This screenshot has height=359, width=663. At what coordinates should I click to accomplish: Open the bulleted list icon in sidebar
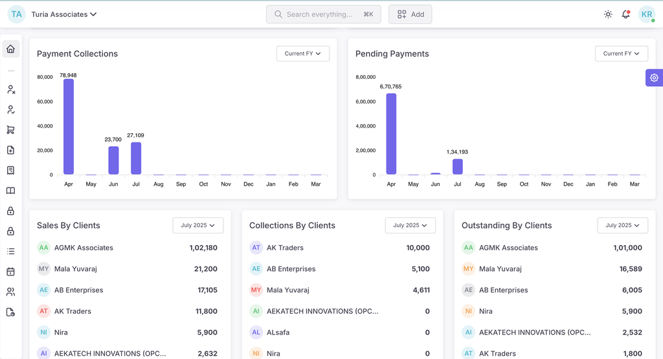click(x=11, y=251)
